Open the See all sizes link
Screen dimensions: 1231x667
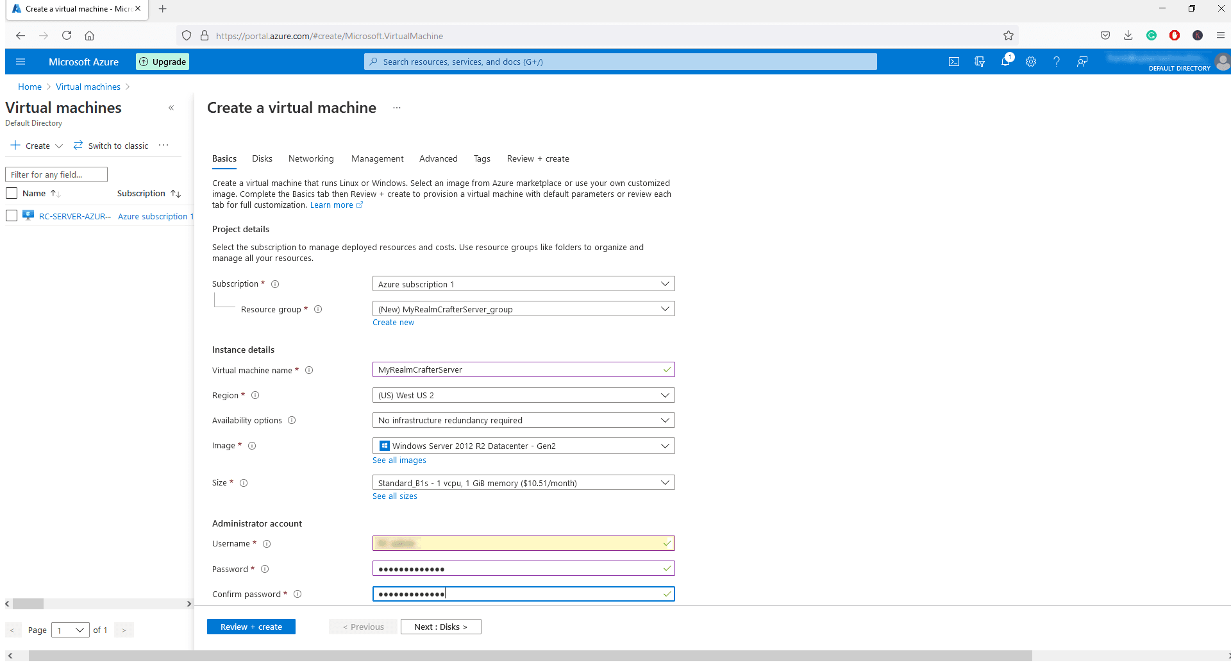point(395,496)
